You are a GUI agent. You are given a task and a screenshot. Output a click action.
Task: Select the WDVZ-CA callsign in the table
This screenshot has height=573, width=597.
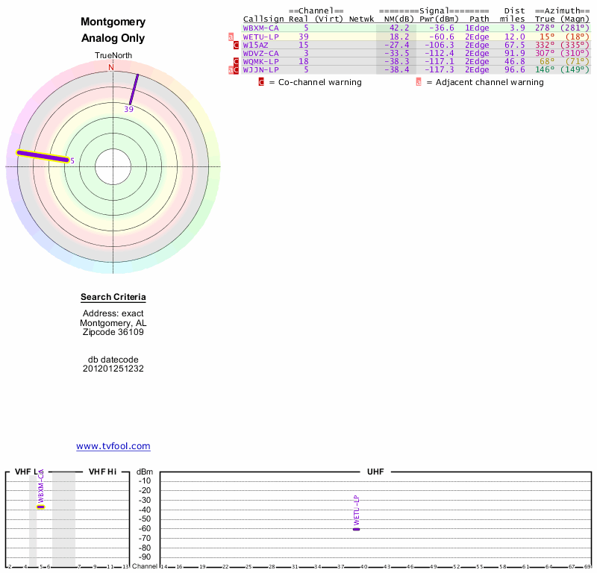[x=260, y=53]
